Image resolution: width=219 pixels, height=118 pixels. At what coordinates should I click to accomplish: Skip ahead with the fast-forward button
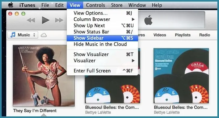click(x=59, y=20)
